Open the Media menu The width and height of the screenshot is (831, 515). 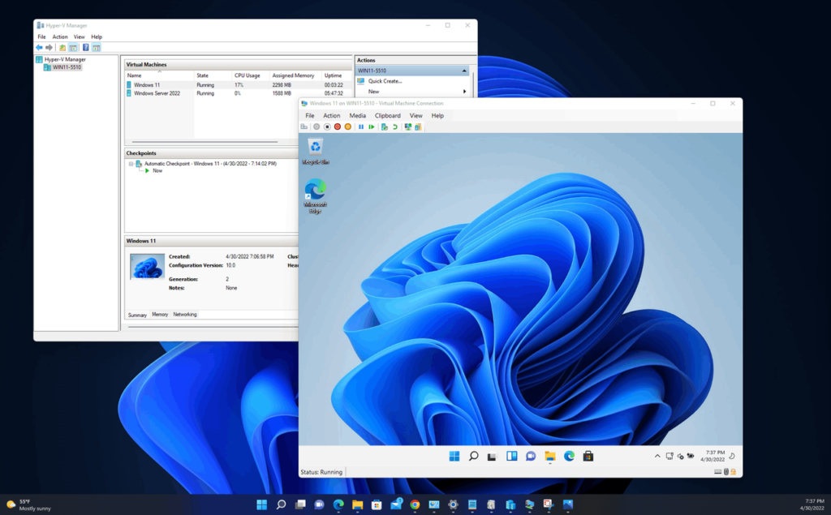pyautogui.click(x=359, y=115)
